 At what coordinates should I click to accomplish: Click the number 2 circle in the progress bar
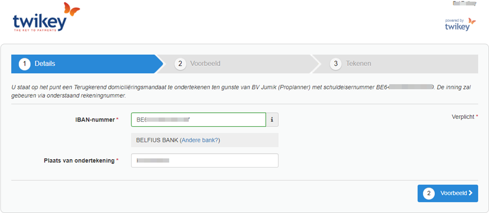pyautogui.click(x=180, y=64)
